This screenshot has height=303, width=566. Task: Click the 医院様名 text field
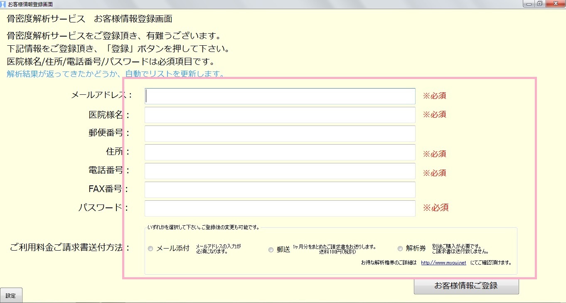pos(280,115)
